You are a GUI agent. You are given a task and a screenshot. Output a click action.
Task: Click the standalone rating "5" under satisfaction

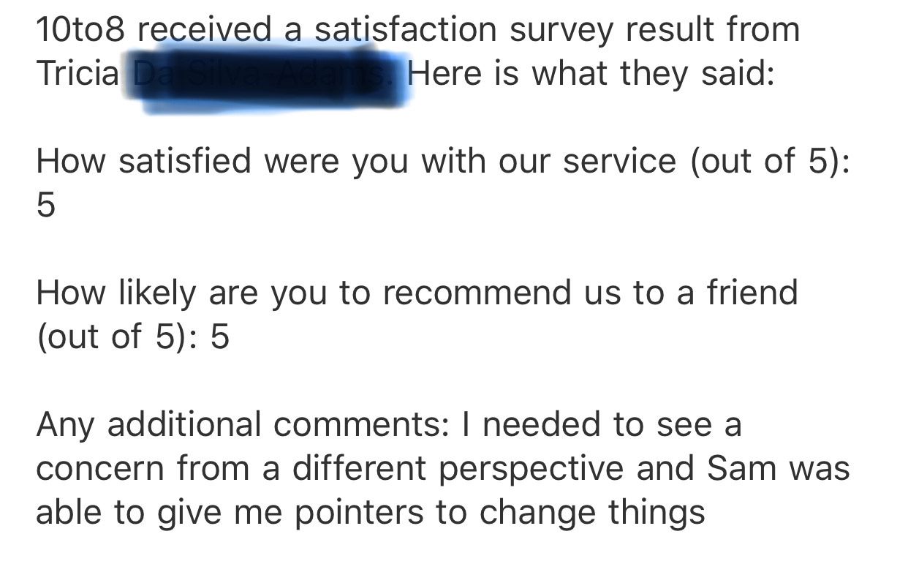[x=45, y=206]
